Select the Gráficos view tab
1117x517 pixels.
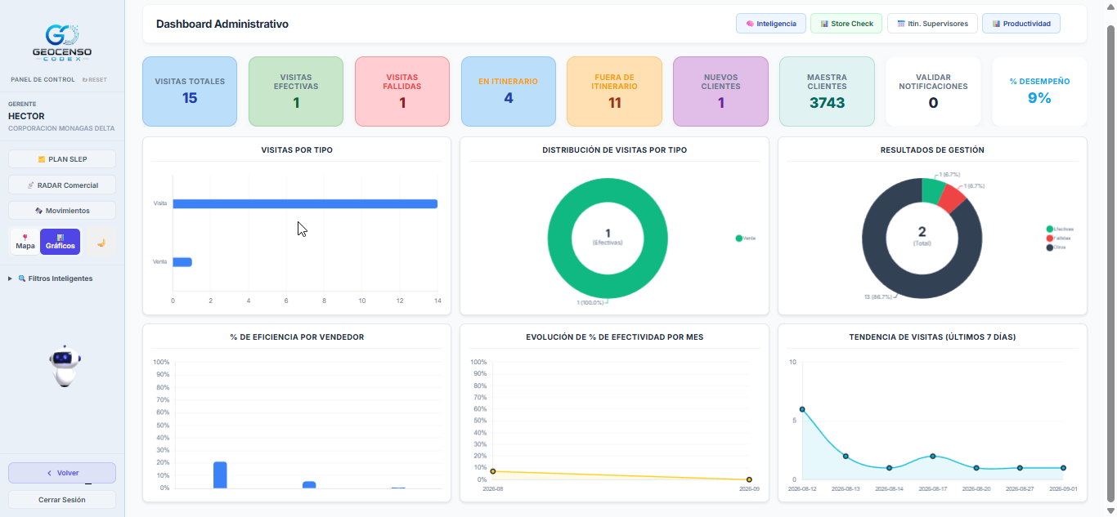(61, 242)
